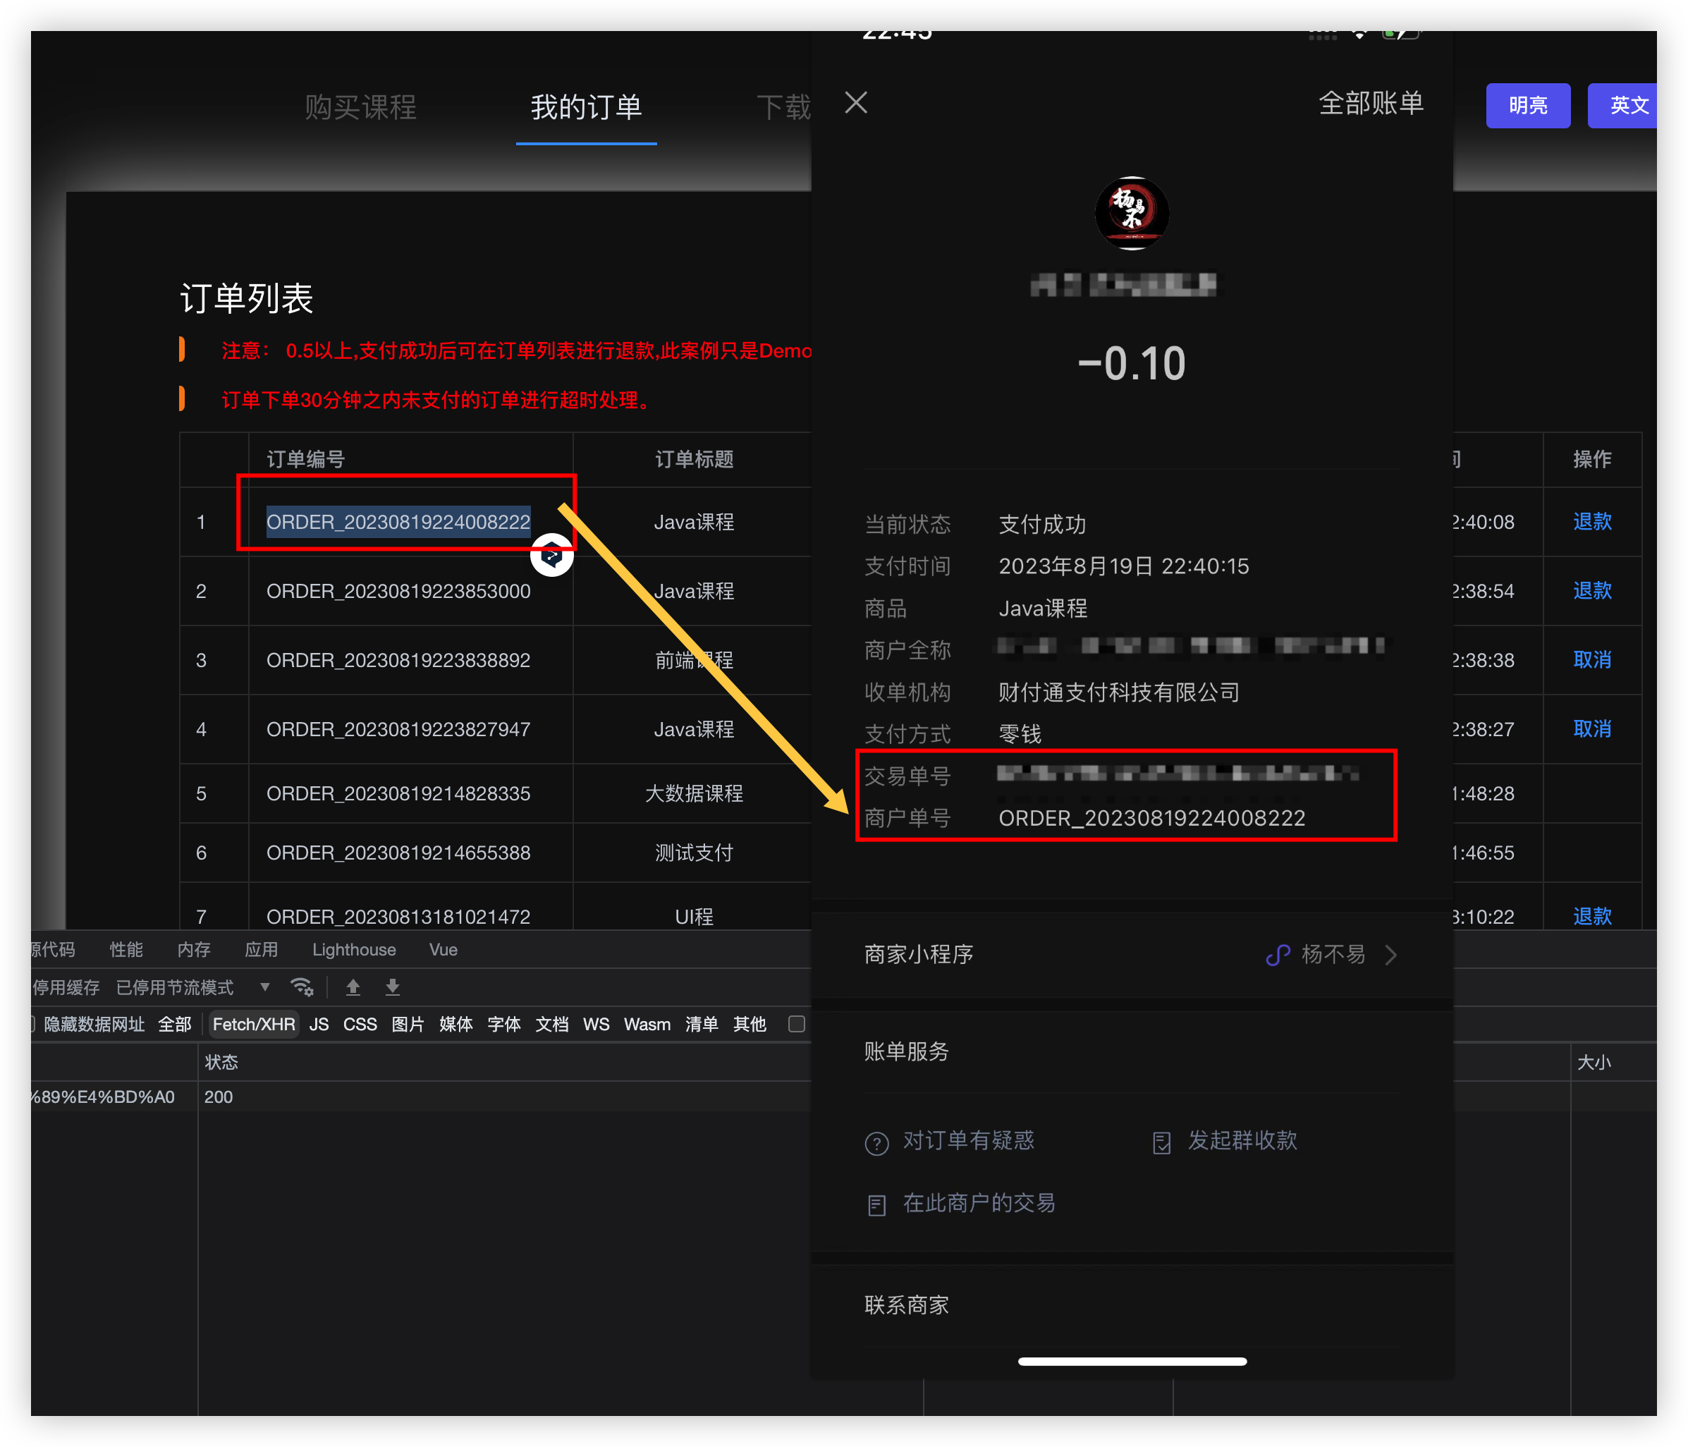Enable the 停用缓存 checkbox
Viewport: 1688px width, 1447px height.
coord(65,987)
